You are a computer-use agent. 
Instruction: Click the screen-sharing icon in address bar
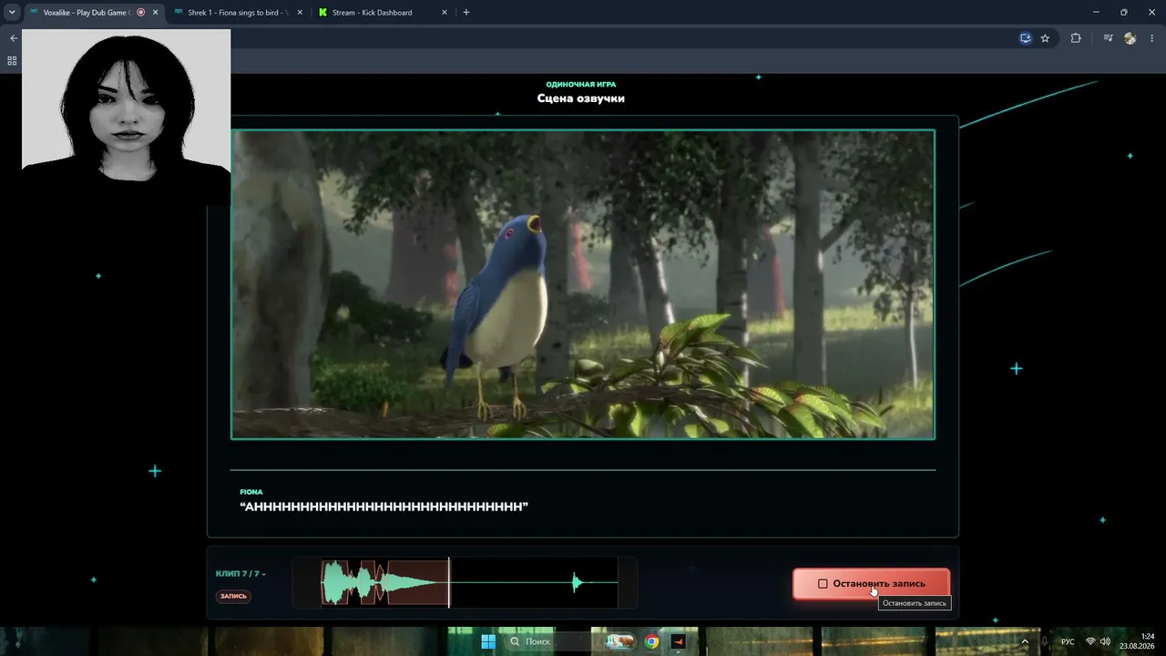tap(1026, 38)
